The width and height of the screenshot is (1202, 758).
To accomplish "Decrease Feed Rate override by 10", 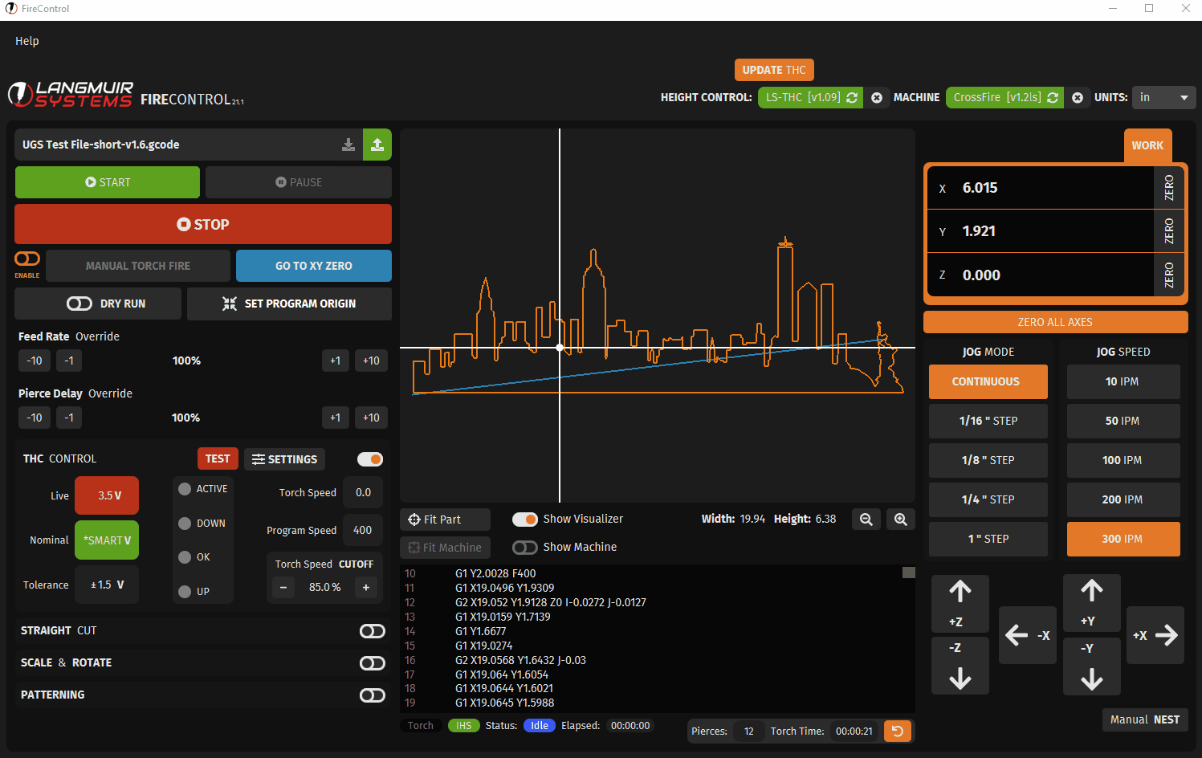I will point(35,361).
